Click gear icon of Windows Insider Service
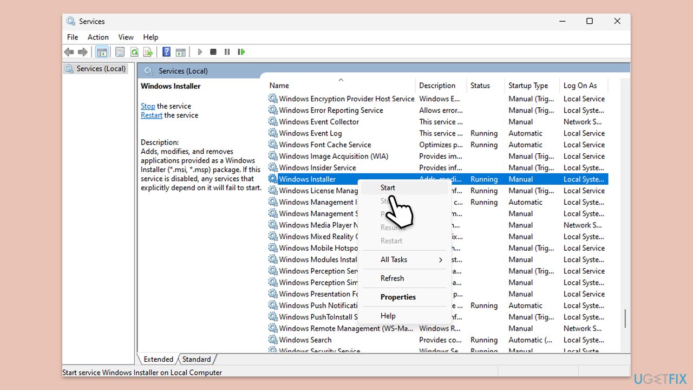 pos(273,168)
